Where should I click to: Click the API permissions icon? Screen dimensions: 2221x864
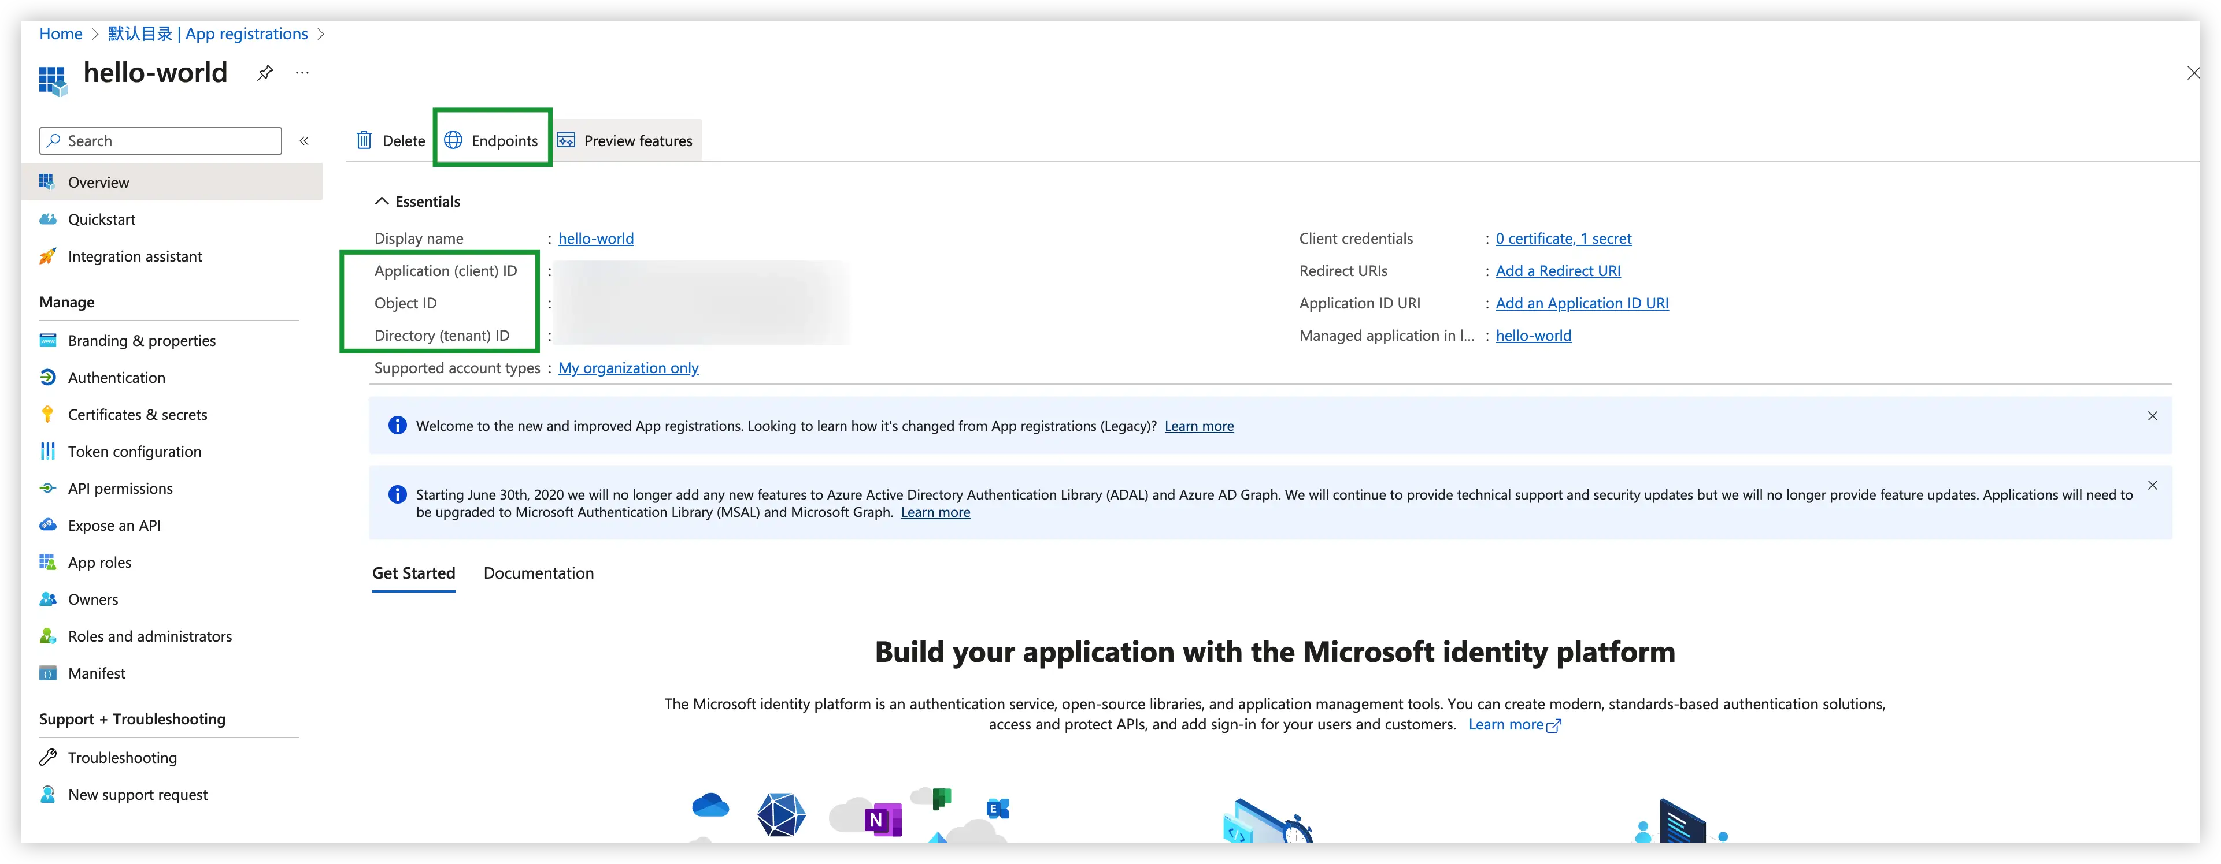pyautogui.click(x=49, y=487)
